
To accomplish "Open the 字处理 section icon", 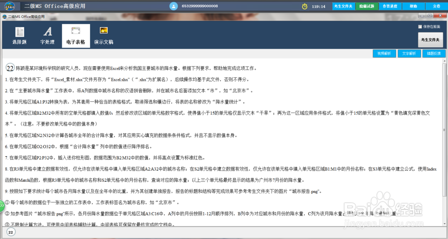I will 47,36.
